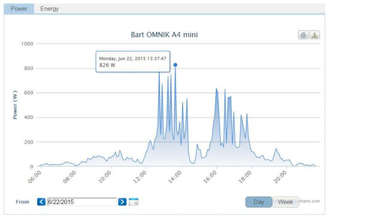Click the download chart icon

(x=315, y=35)
